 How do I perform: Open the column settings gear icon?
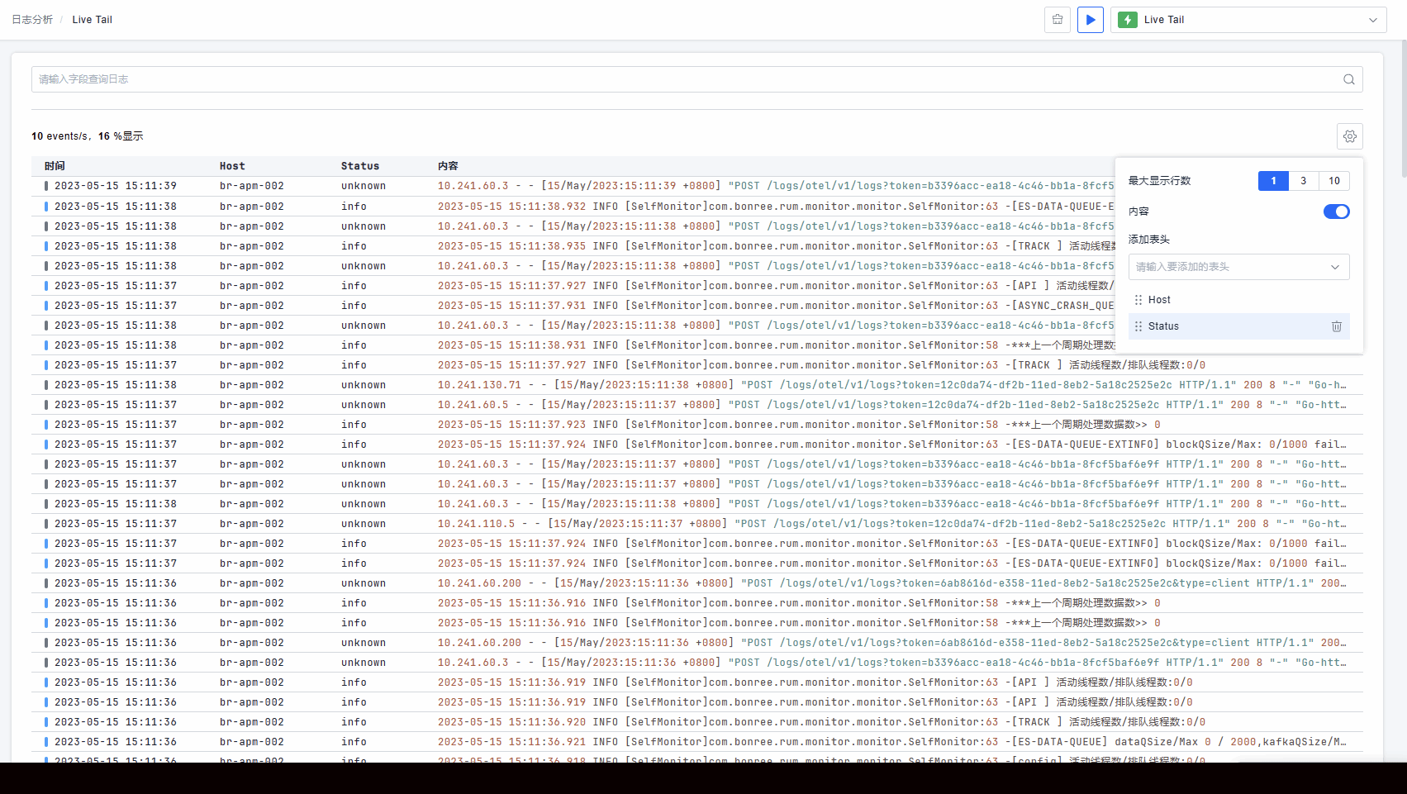pyautogui.click(x=1349, y=136)
